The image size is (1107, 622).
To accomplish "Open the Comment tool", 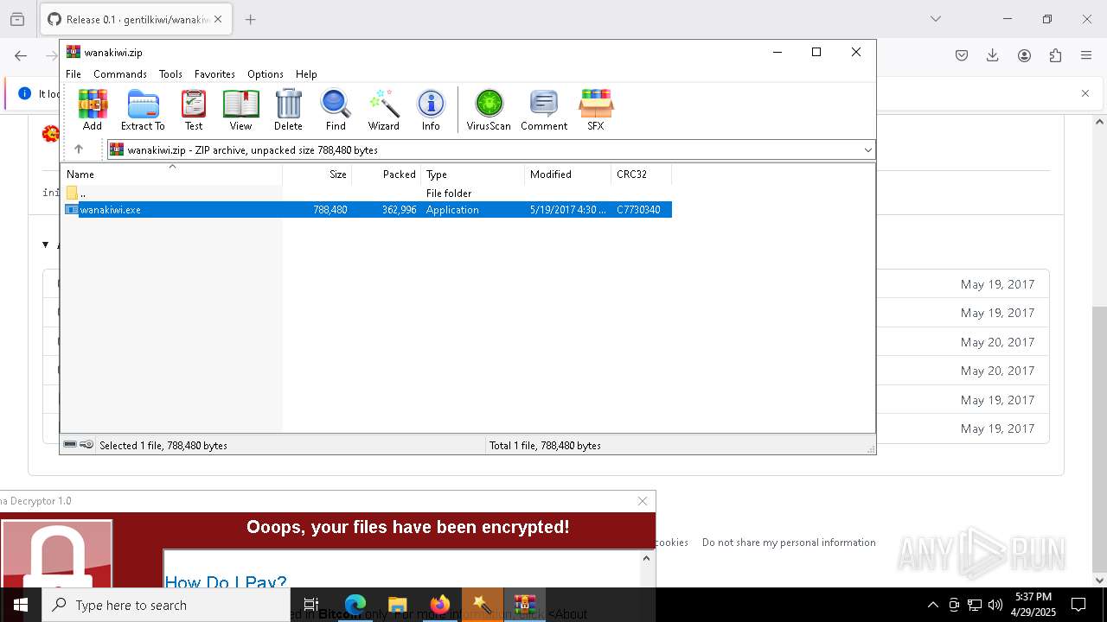I will click(x=544, y=110).
